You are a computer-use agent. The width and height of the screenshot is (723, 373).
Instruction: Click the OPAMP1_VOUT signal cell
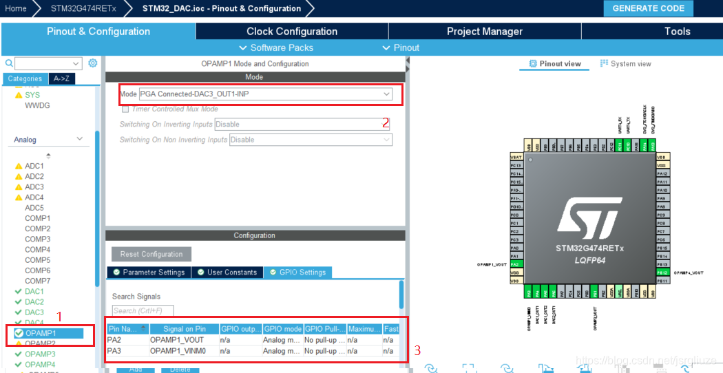point(185,340)
